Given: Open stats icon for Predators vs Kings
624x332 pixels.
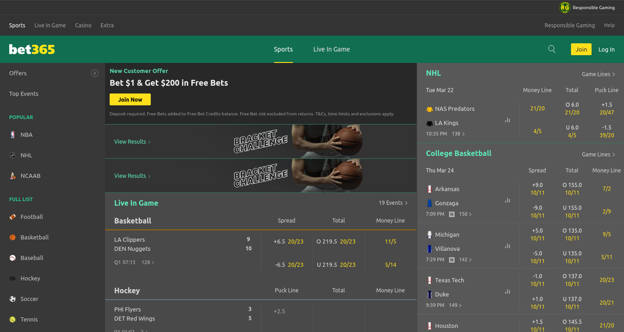Looking at the screenshot, I should [508, 120].
